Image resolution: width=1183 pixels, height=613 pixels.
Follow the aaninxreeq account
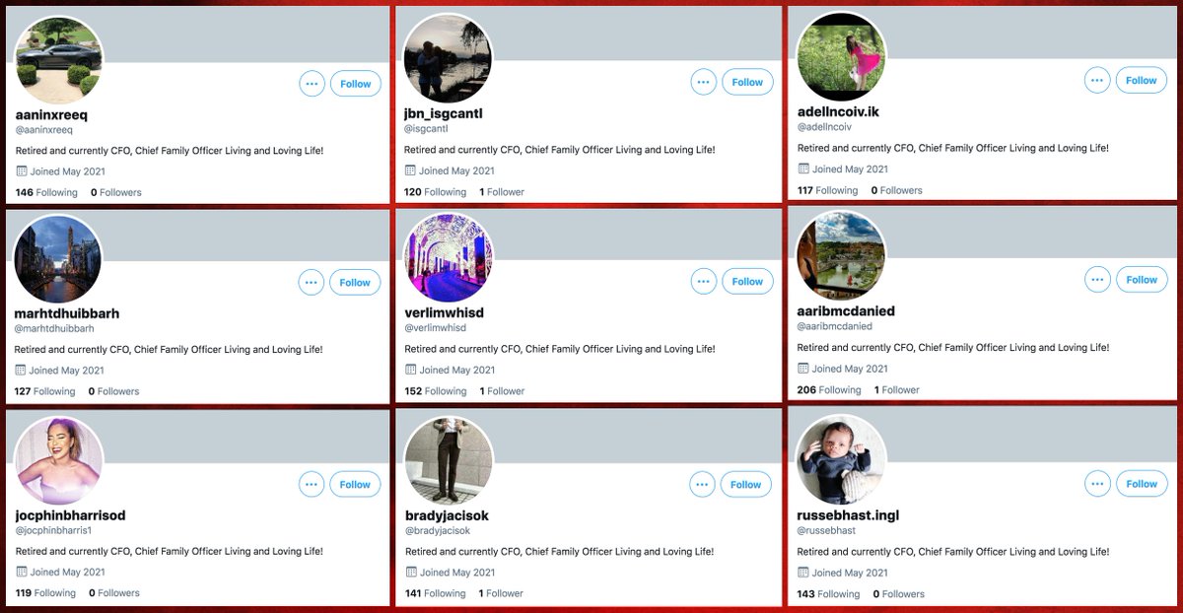356,84
